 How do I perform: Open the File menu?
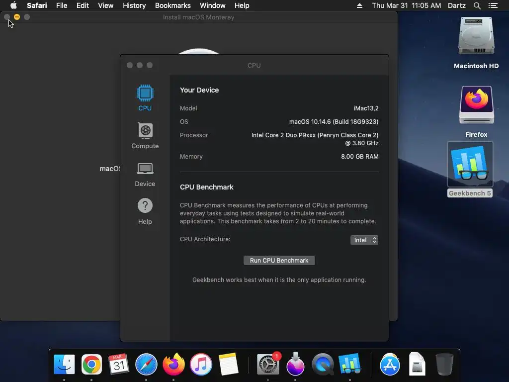pyautogui.click(x=62, y=5)
